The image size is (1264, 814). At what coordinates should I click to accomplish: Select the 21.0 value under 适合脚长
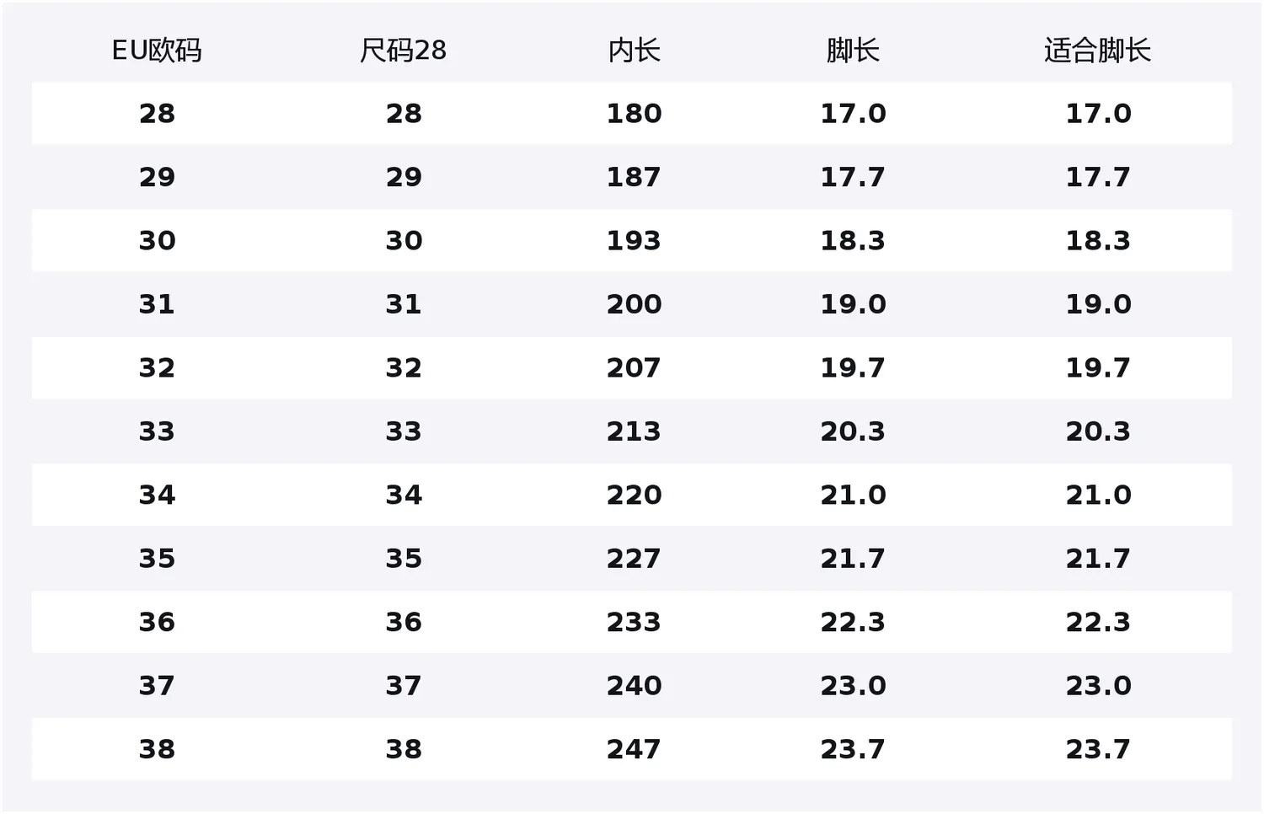tap(1098, 495)
